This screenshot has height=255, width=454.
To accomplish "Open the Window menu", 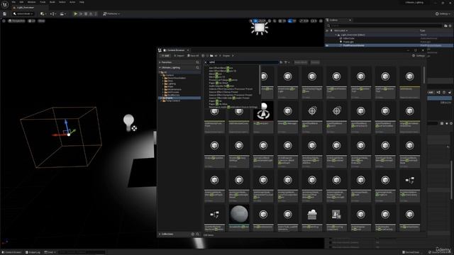I will coord(31,2).
